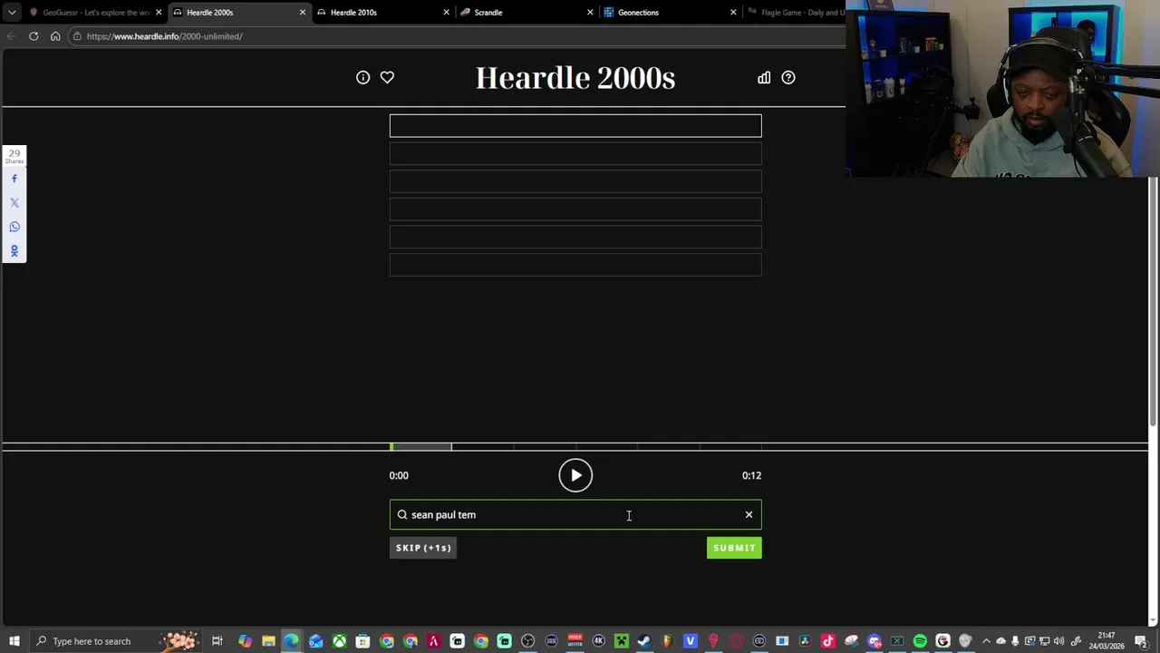Play the song snippet

point(575,475)
